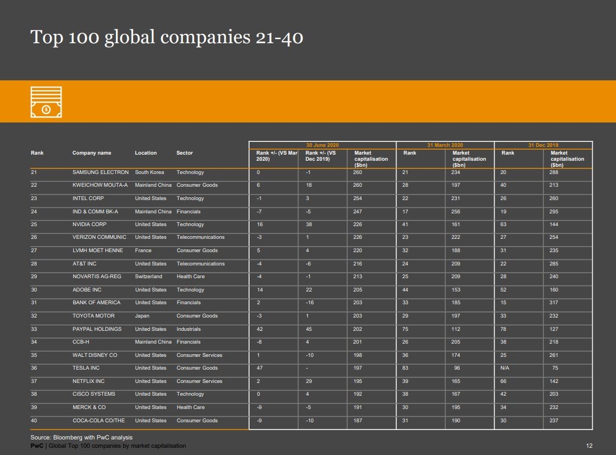The width and height of the screenshot is (616, 455).
Task: Click 'Telecommunications' sector in Verizon row
Action: [200, 237]
